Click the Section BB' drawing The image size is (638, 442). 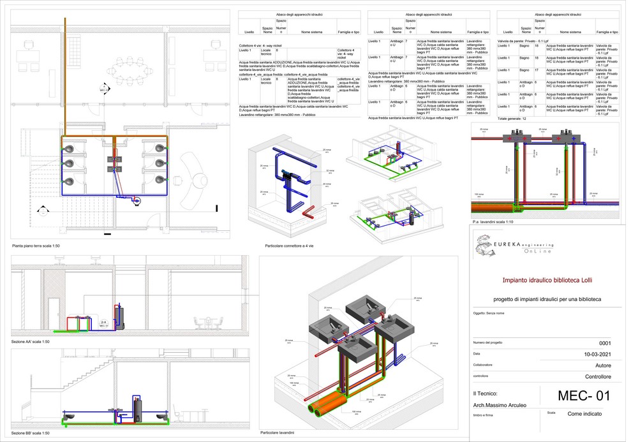click(130, 388)
